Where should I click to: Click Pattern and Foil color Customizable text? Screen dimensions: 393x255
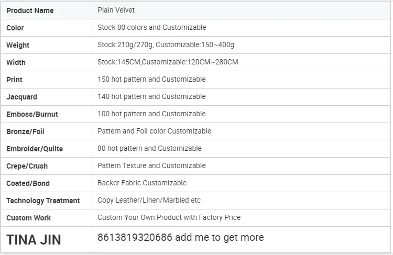click(x=154, y=131)
